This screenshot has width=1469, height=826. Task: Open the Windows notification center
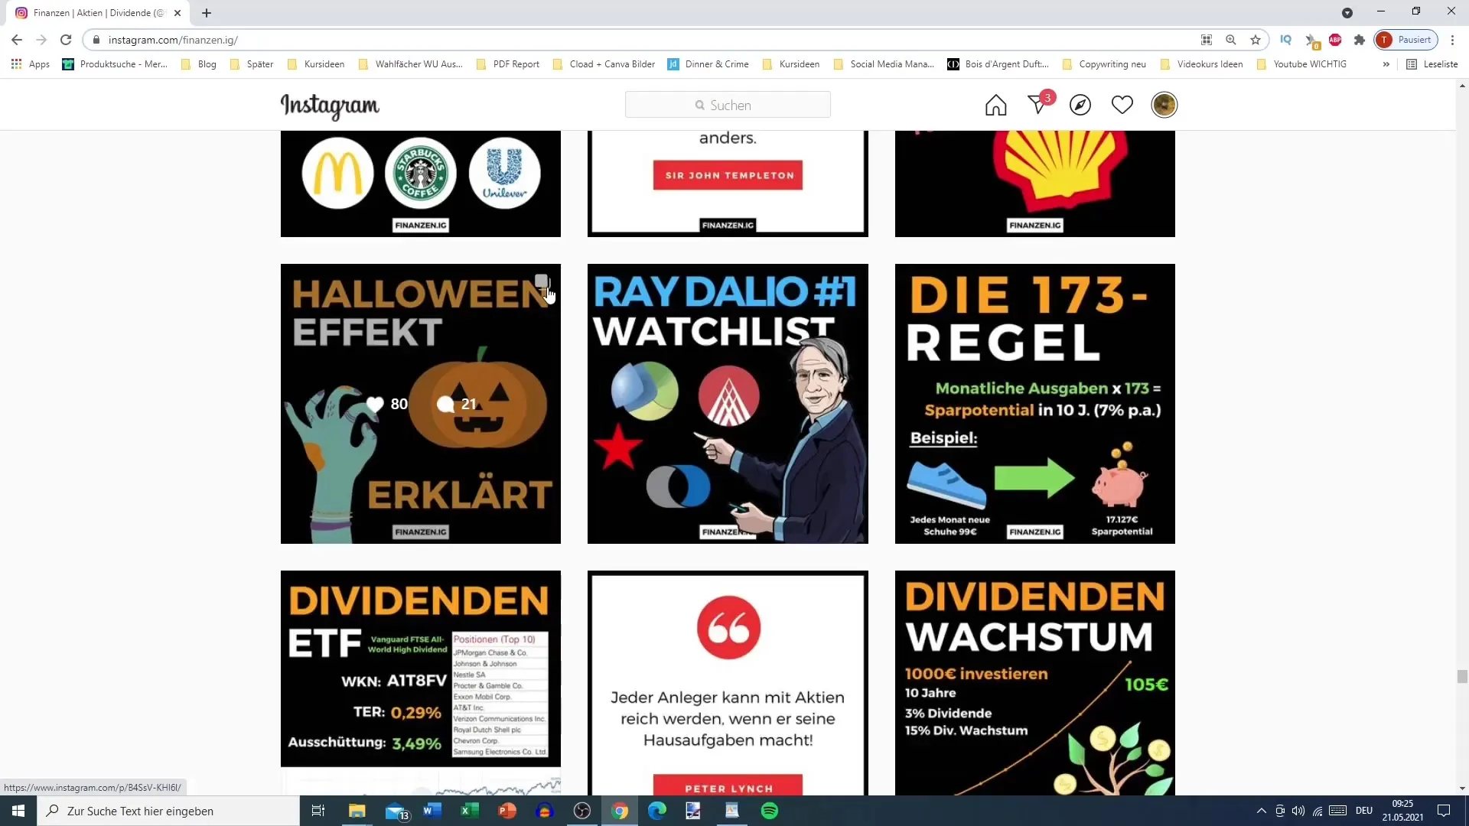tap(1444, 811)
